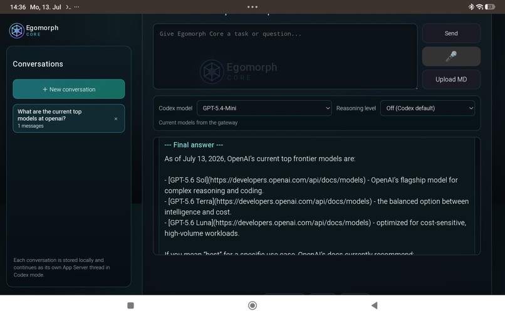Click the 'Codex model' label
The image size is (505, 316).
[175, 108]
